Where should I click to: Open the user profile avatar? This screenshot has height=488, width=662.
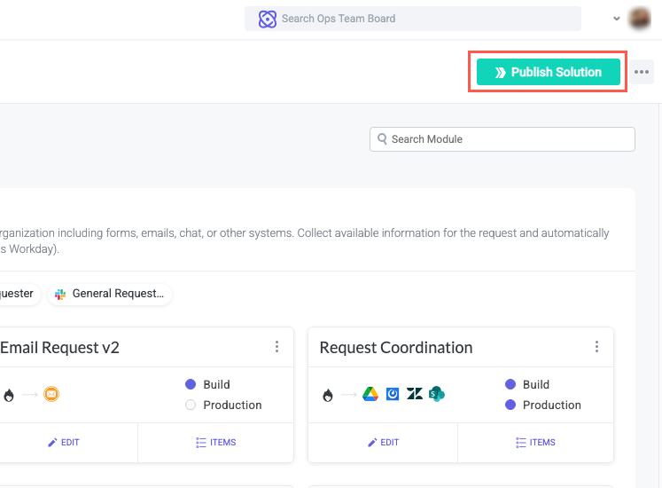(640, 19)
